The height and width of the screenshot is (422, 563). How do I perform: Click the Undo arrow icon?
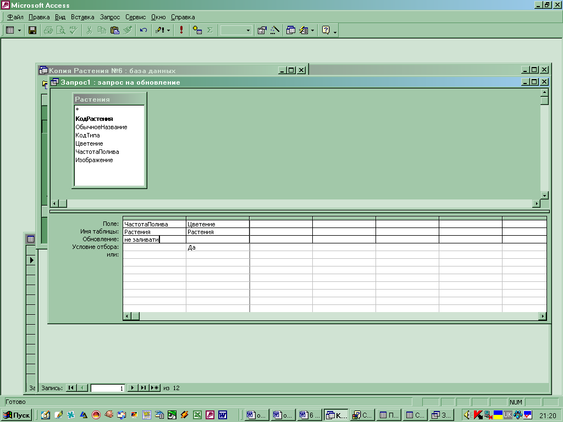pos(143,30)
